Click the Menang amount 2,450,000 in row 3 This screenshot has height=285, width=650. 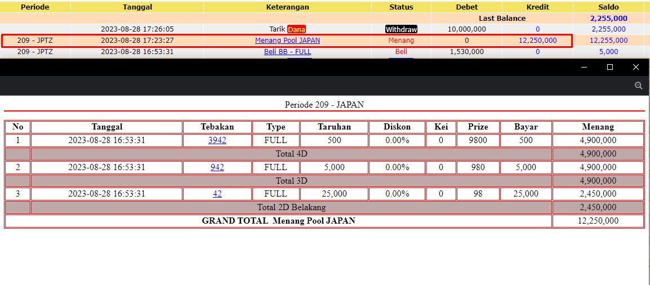(x=598, y=193)
